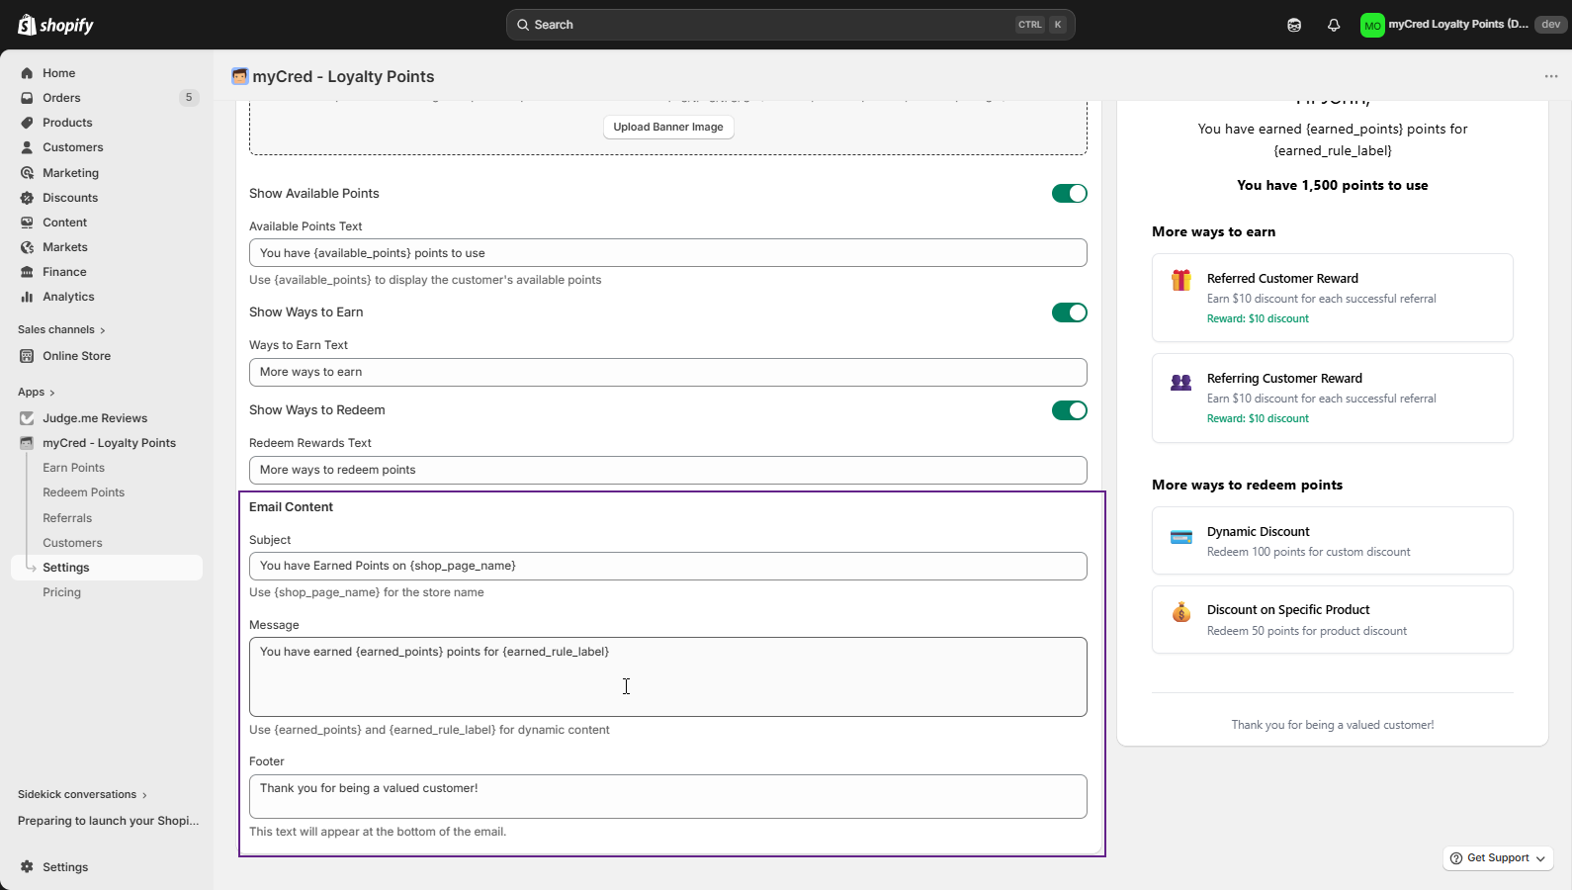Open the notifications bell
The height and width of the screenshot is (890, 1572).
point(1334,25)
